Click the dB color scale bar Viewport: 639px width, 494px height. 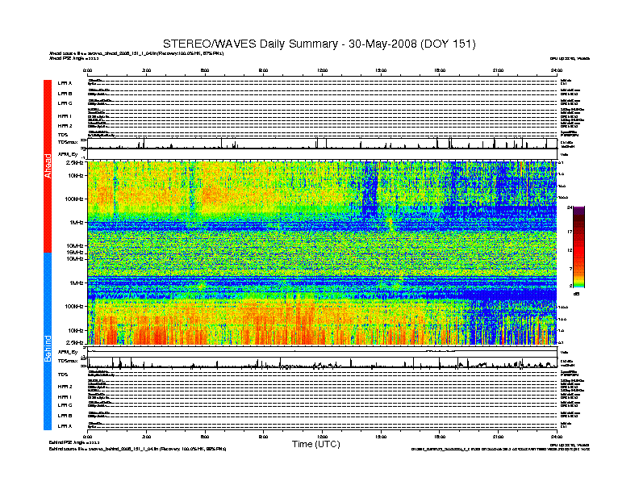[x=578, y=246]
